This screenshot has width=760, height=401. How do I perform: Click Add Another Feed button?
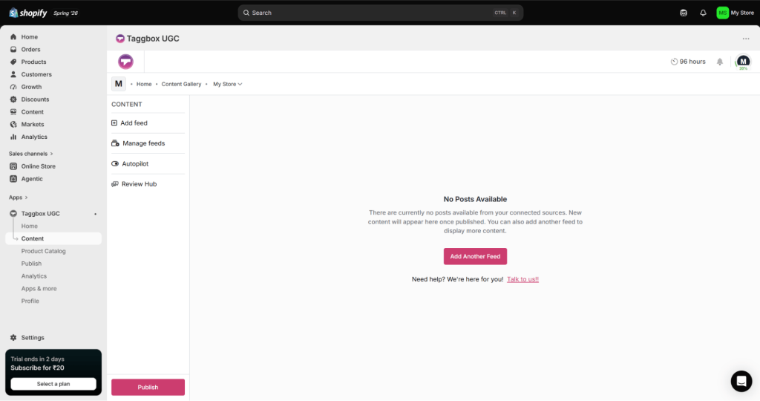[x=475, y=256]
